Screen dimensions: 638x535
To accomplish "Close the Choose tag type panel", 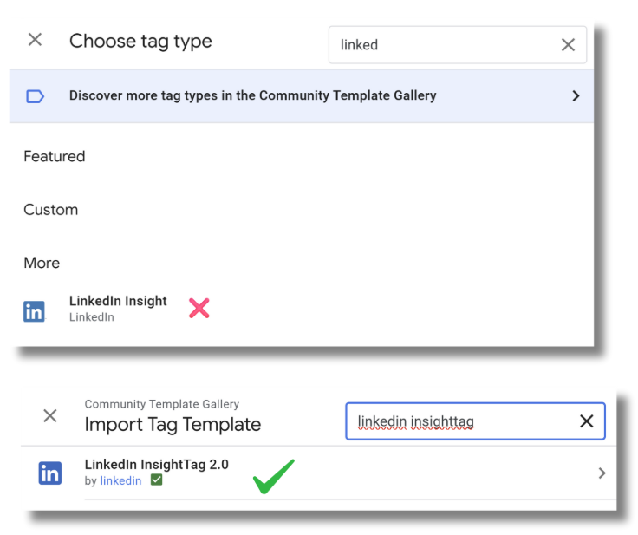I will 35,40.
